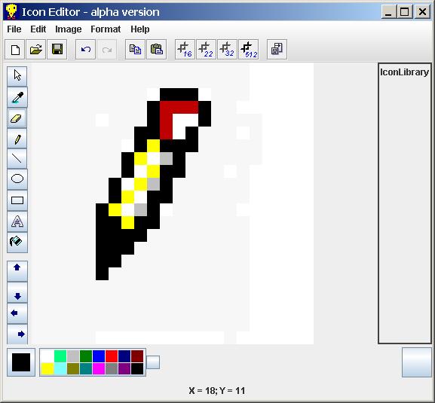Pick the magenta palette swatch
The height and width of the screenshot is (403, 435).
(99, 368)
